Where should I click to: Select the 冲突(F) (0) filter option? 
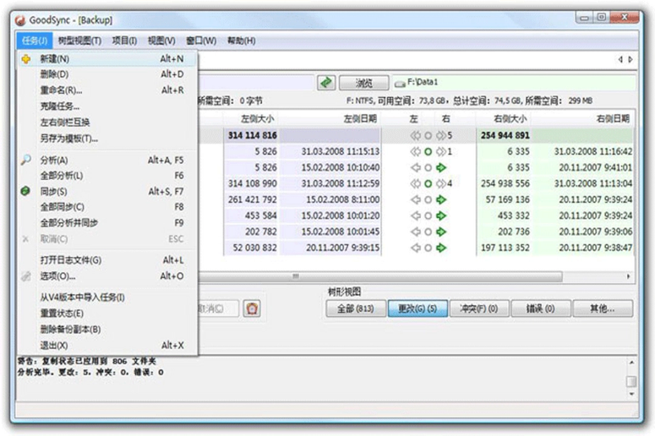479,308
